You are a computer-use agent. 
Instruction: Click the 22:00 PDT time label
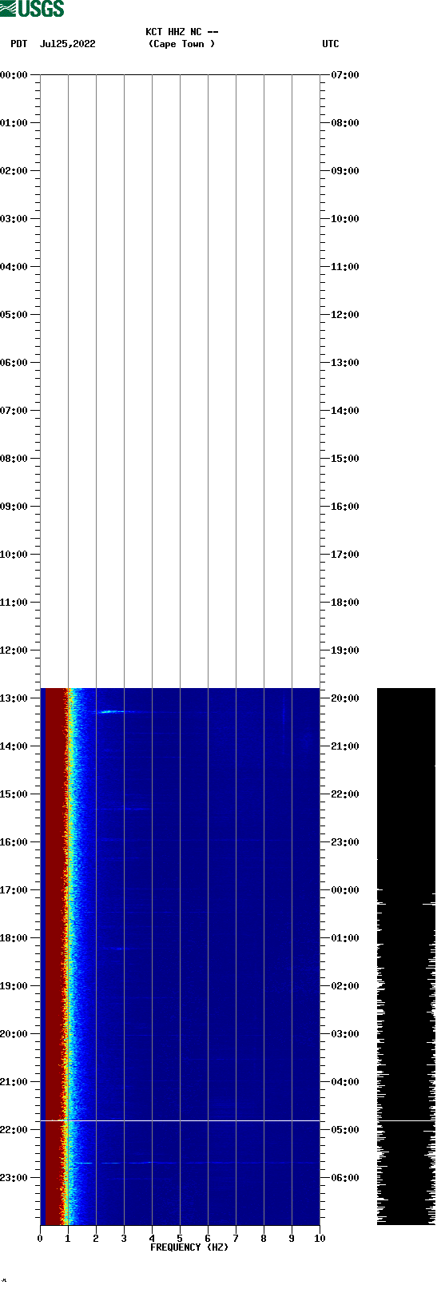[14, 1130]
